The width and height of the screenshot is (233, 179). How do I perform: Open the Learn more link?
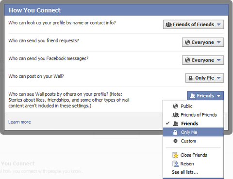pos(19,122)
